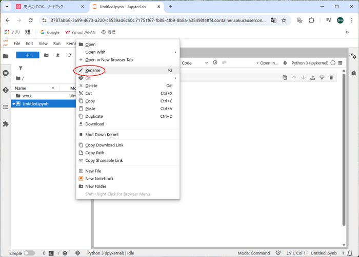Move cell down with arrow icon
Image resolution: width=359 pixels, height=257 pixels.
[304, 78]
